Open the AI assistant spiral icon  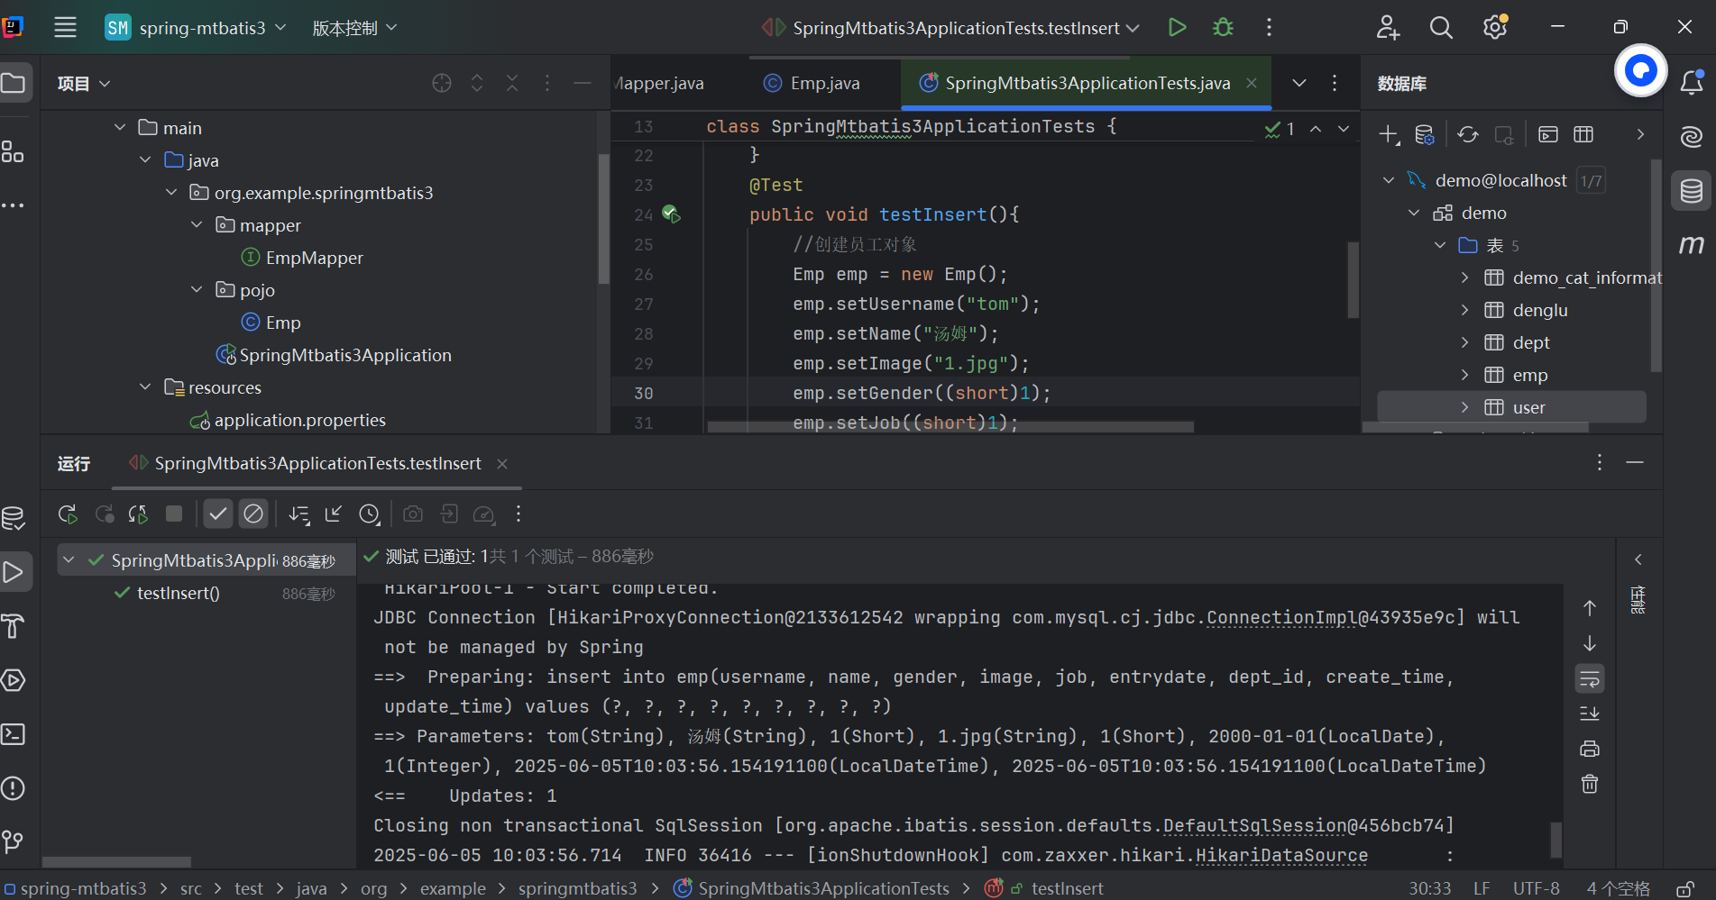point(1692,137)
